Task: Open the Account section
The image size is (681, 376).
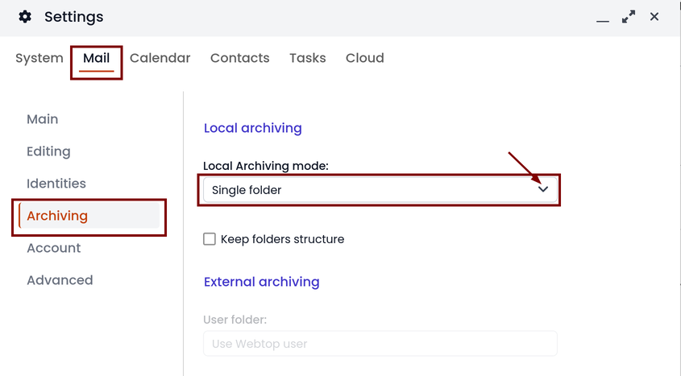Action: click(54, 248)
